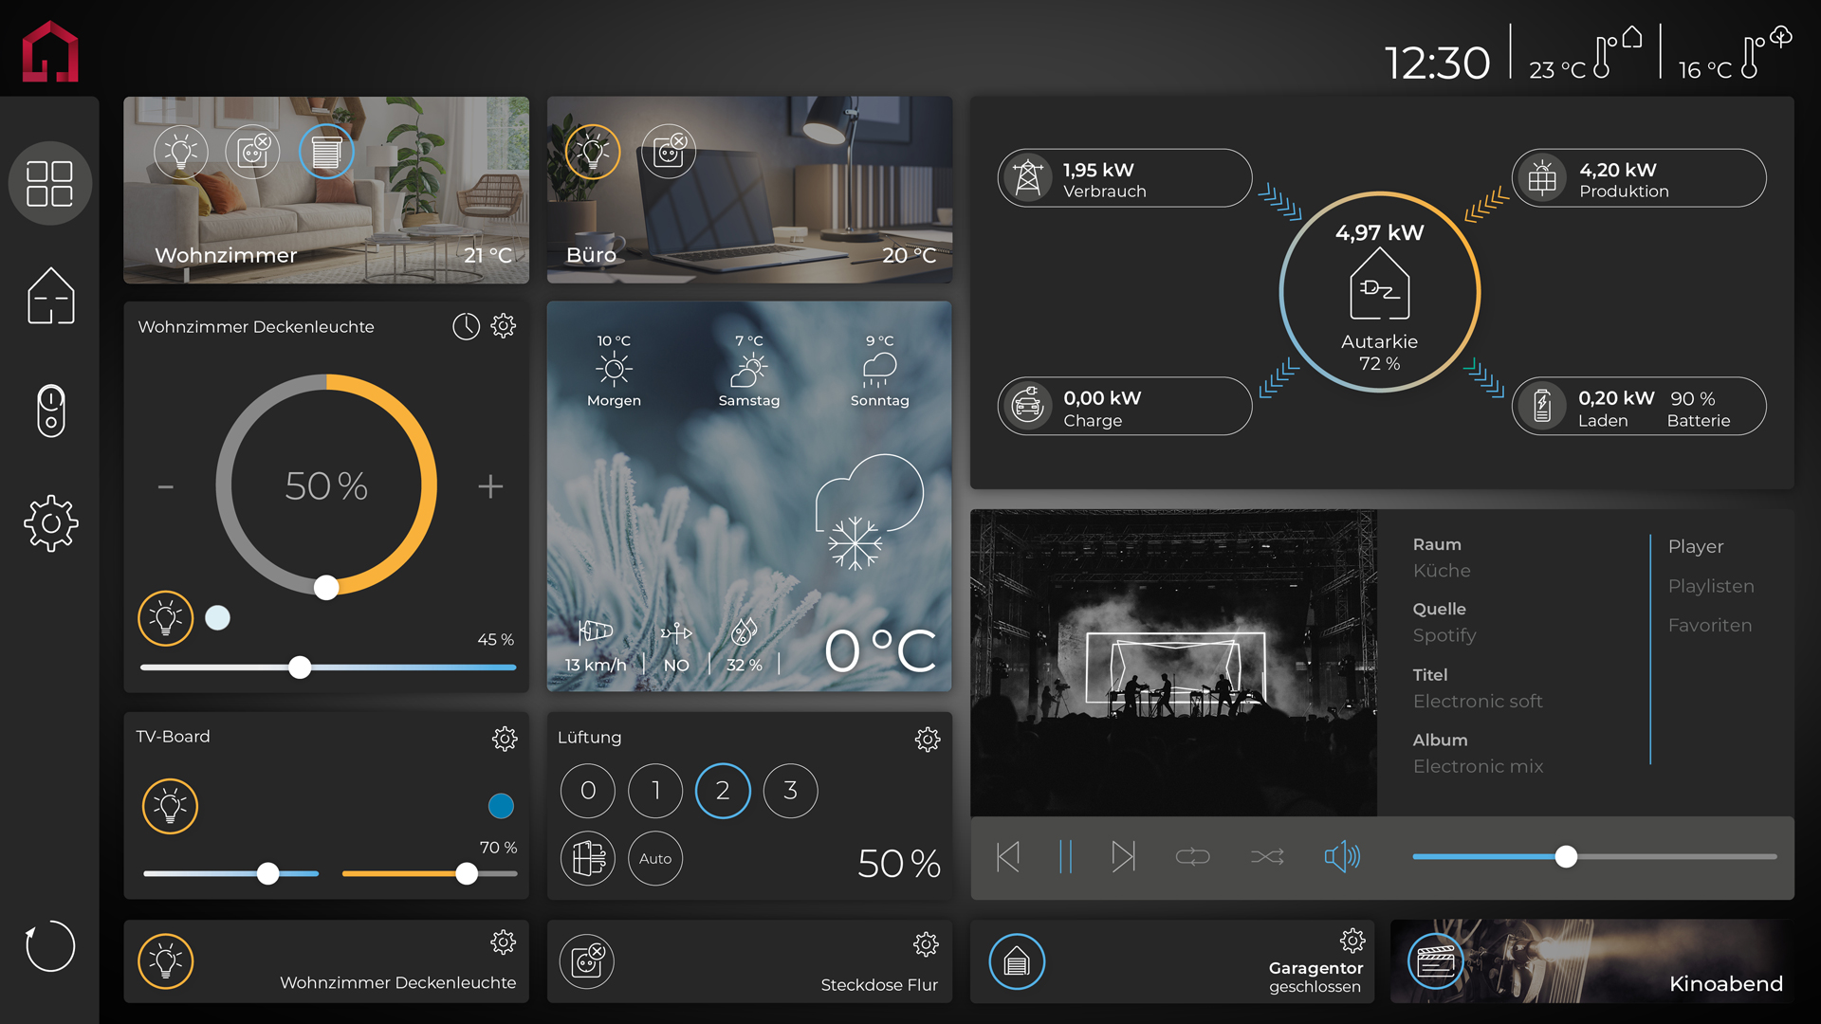
Task: Open the Favoriten tab in the media panel
Action: click(1711, 625)
